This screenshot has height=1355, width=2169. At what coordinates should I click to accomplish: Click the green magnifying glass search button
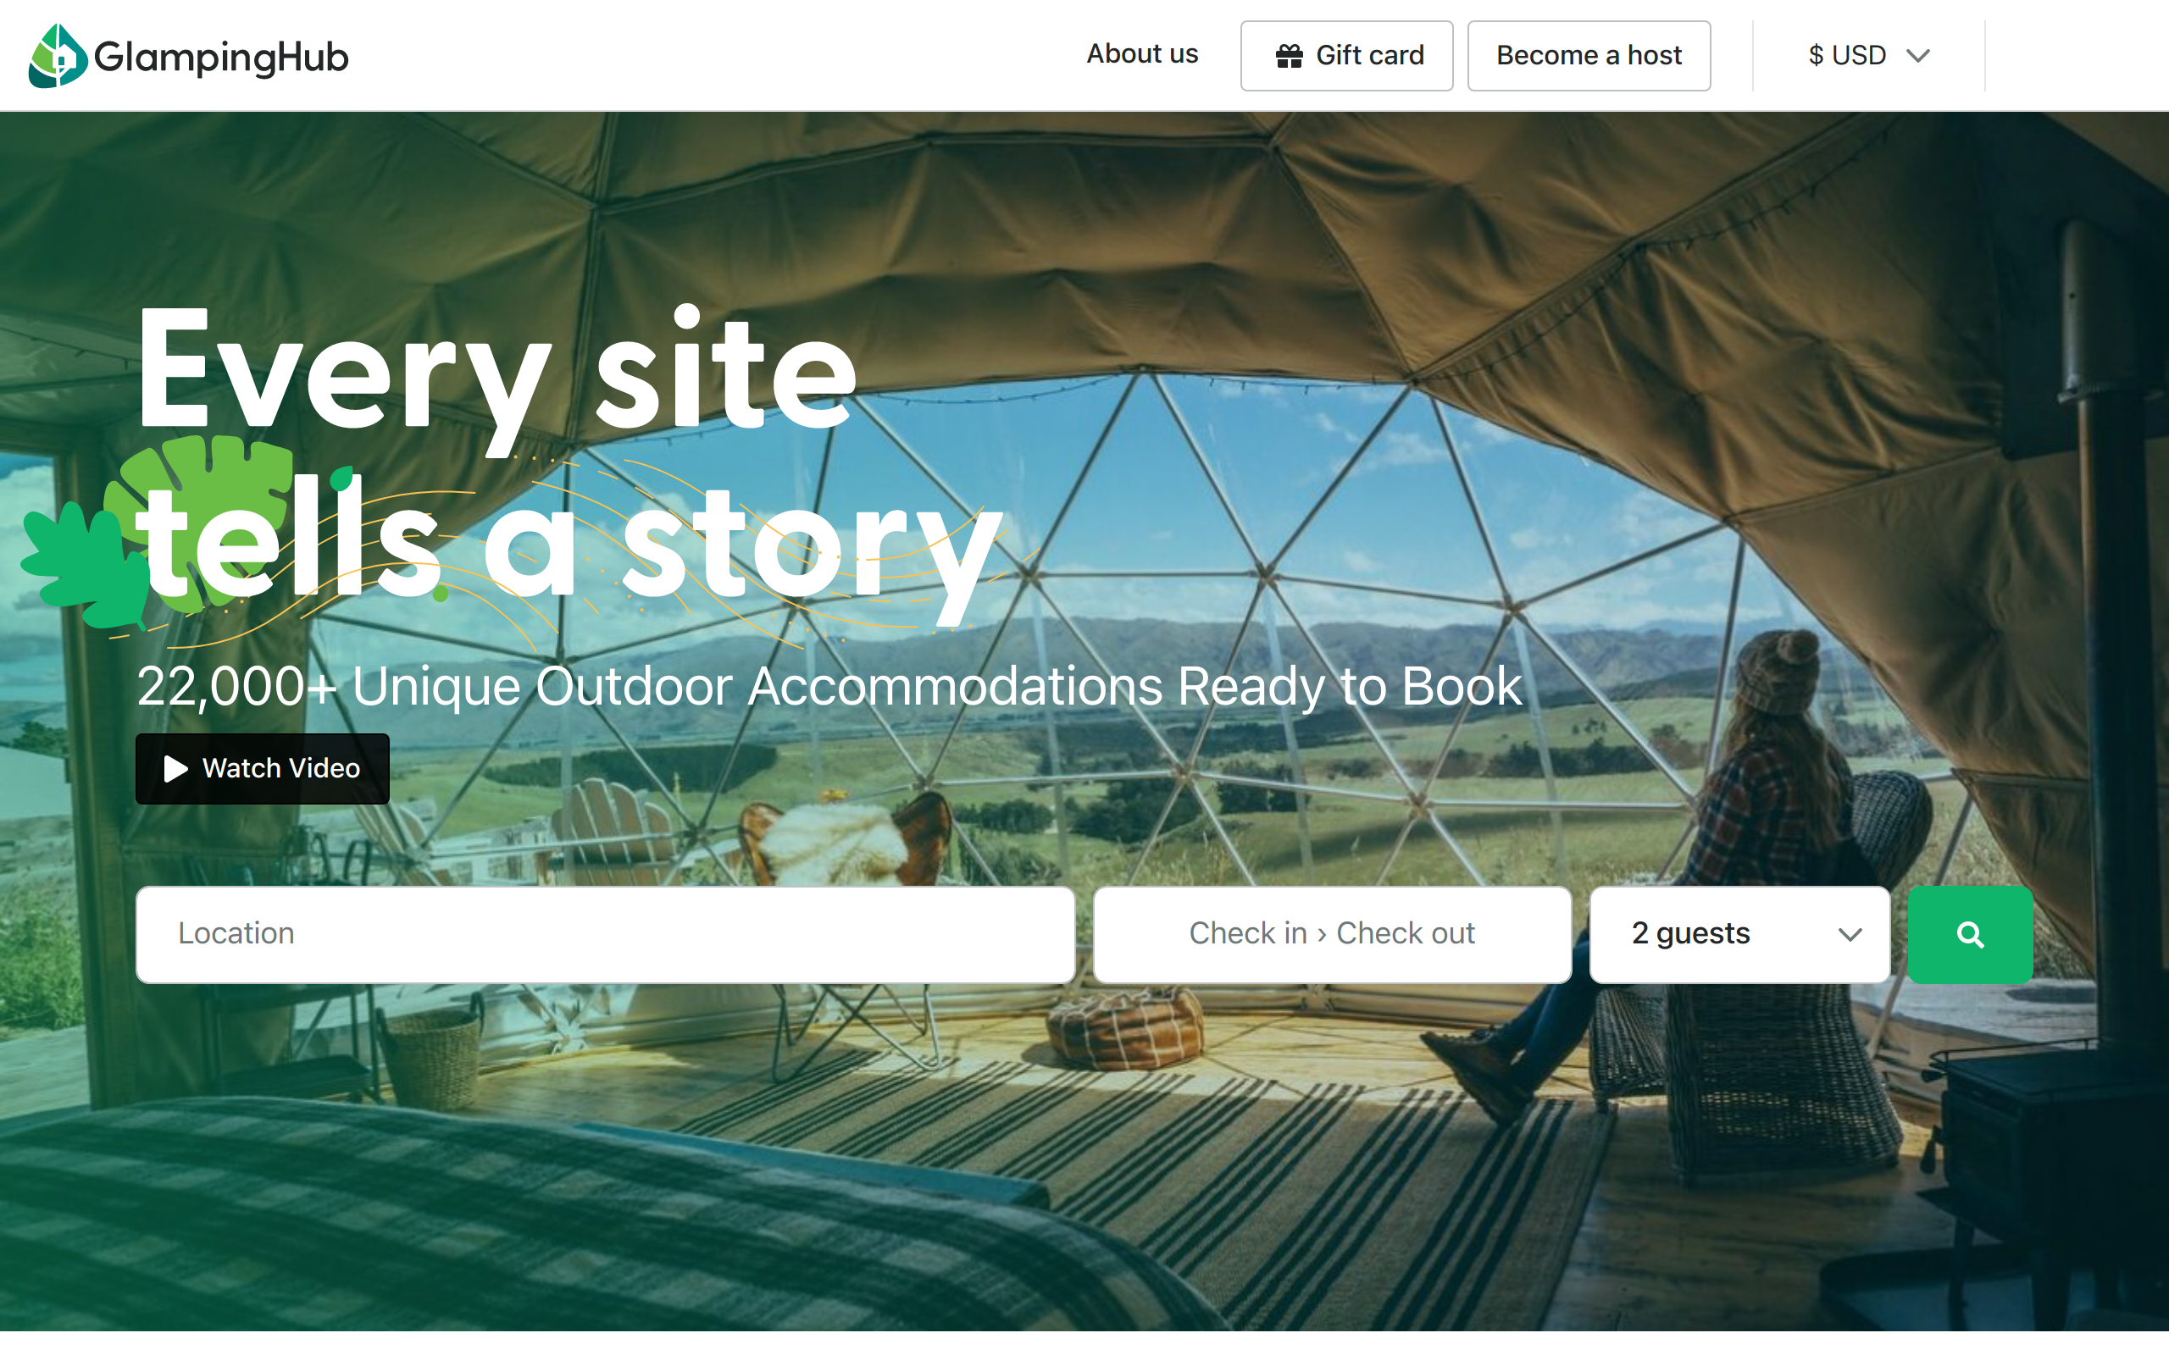pos(1970,935)
